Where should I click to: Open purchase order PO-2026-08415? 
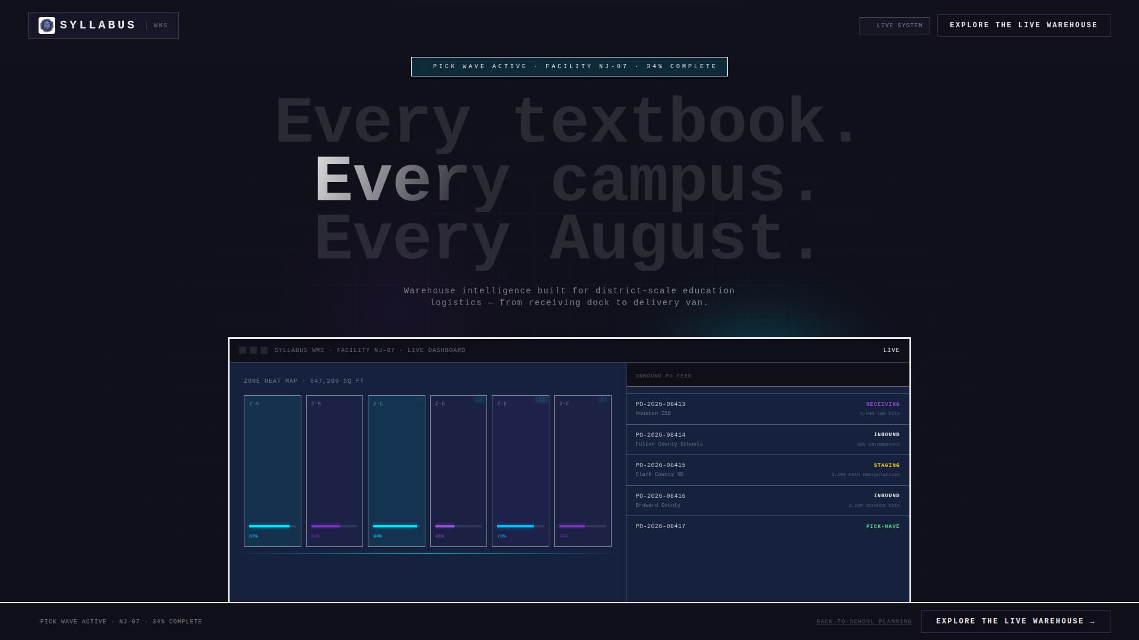tap(768, 471)
